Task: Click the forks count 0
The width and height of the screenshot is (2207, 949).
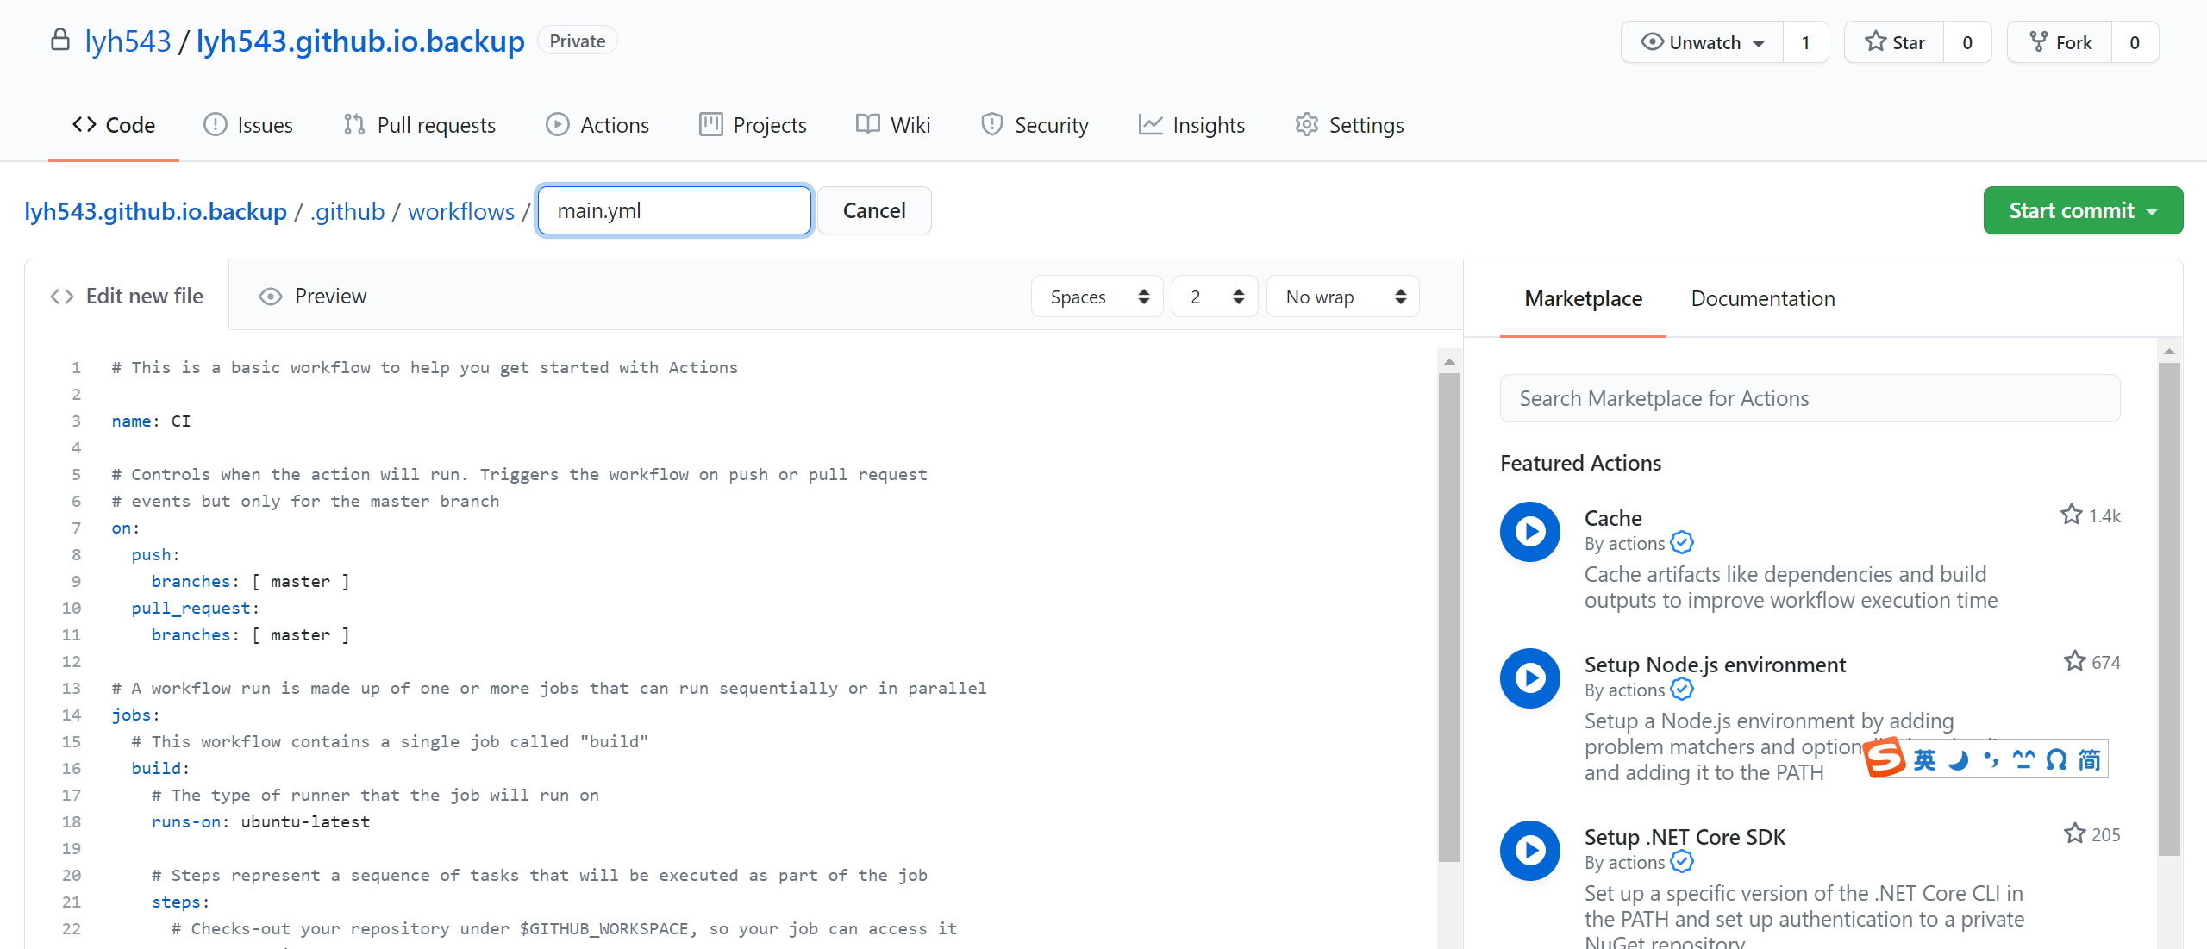Action: click(x=2135, y=42)
